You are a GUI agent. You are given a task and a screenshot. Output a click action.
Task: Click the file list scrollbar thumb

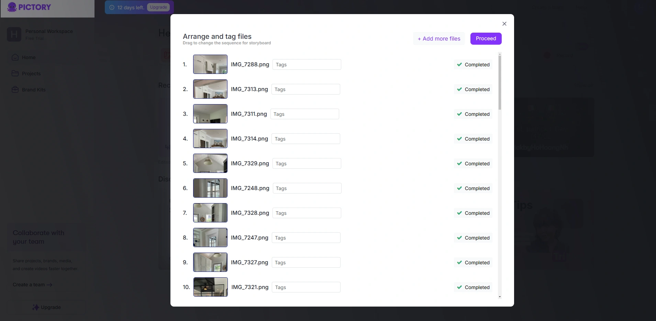pos(500,82)
